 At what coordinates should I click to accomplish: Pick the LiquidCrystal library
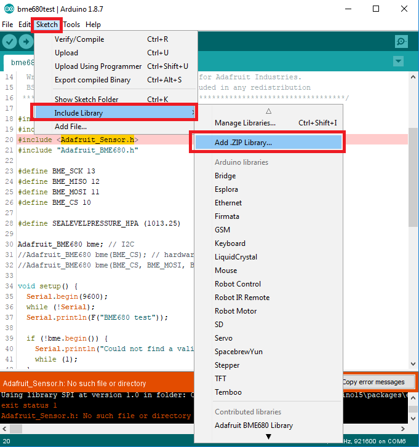click(x=236, y=257)
